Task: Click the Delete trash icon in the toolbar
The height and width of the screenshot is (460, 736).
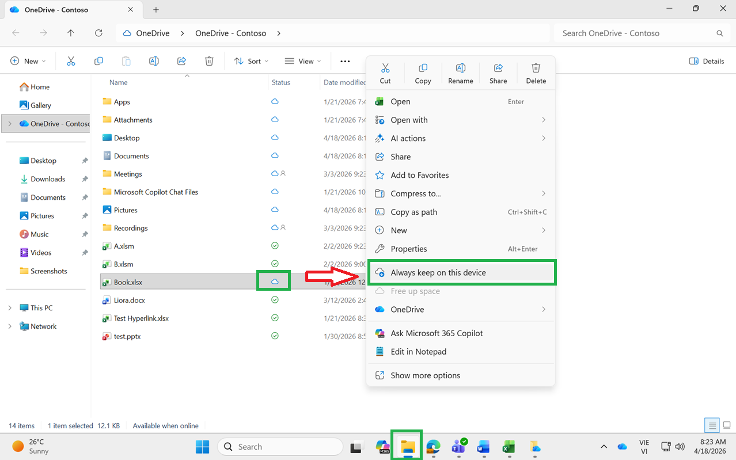Action: [210, 61]
